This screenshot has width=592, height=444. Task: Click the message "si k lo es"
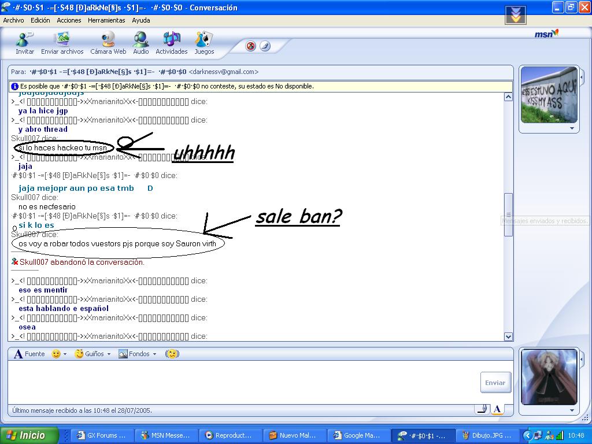[x=36, y=225]
